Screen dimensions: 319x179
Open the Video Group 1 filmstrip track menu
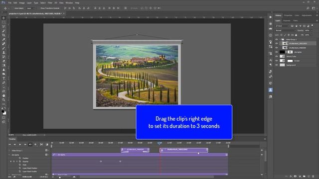click(46, 150)
